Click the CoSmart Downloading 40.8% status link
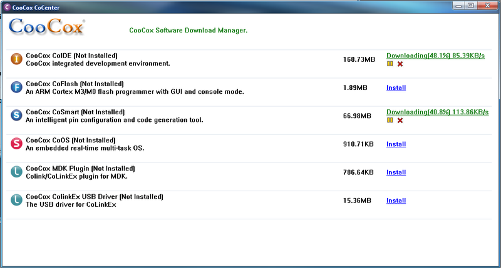501x268 pixels. tap(437, 112)
